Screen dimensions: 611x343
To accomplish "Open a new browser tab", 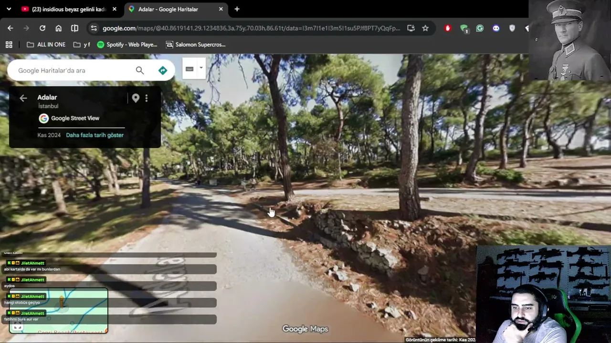I will coord(237,9).
